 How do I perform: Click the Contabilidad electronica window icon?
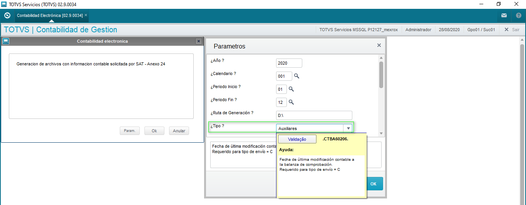click(6, 41)
